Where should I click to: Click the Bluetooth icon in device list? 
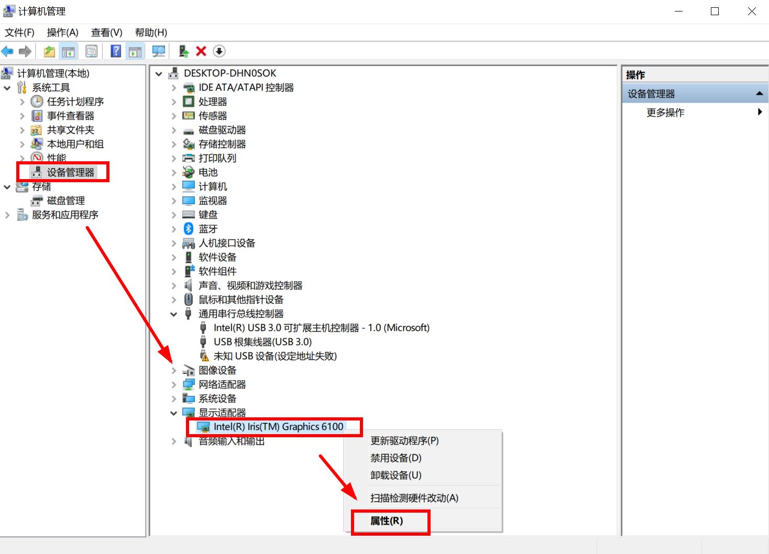189,229
